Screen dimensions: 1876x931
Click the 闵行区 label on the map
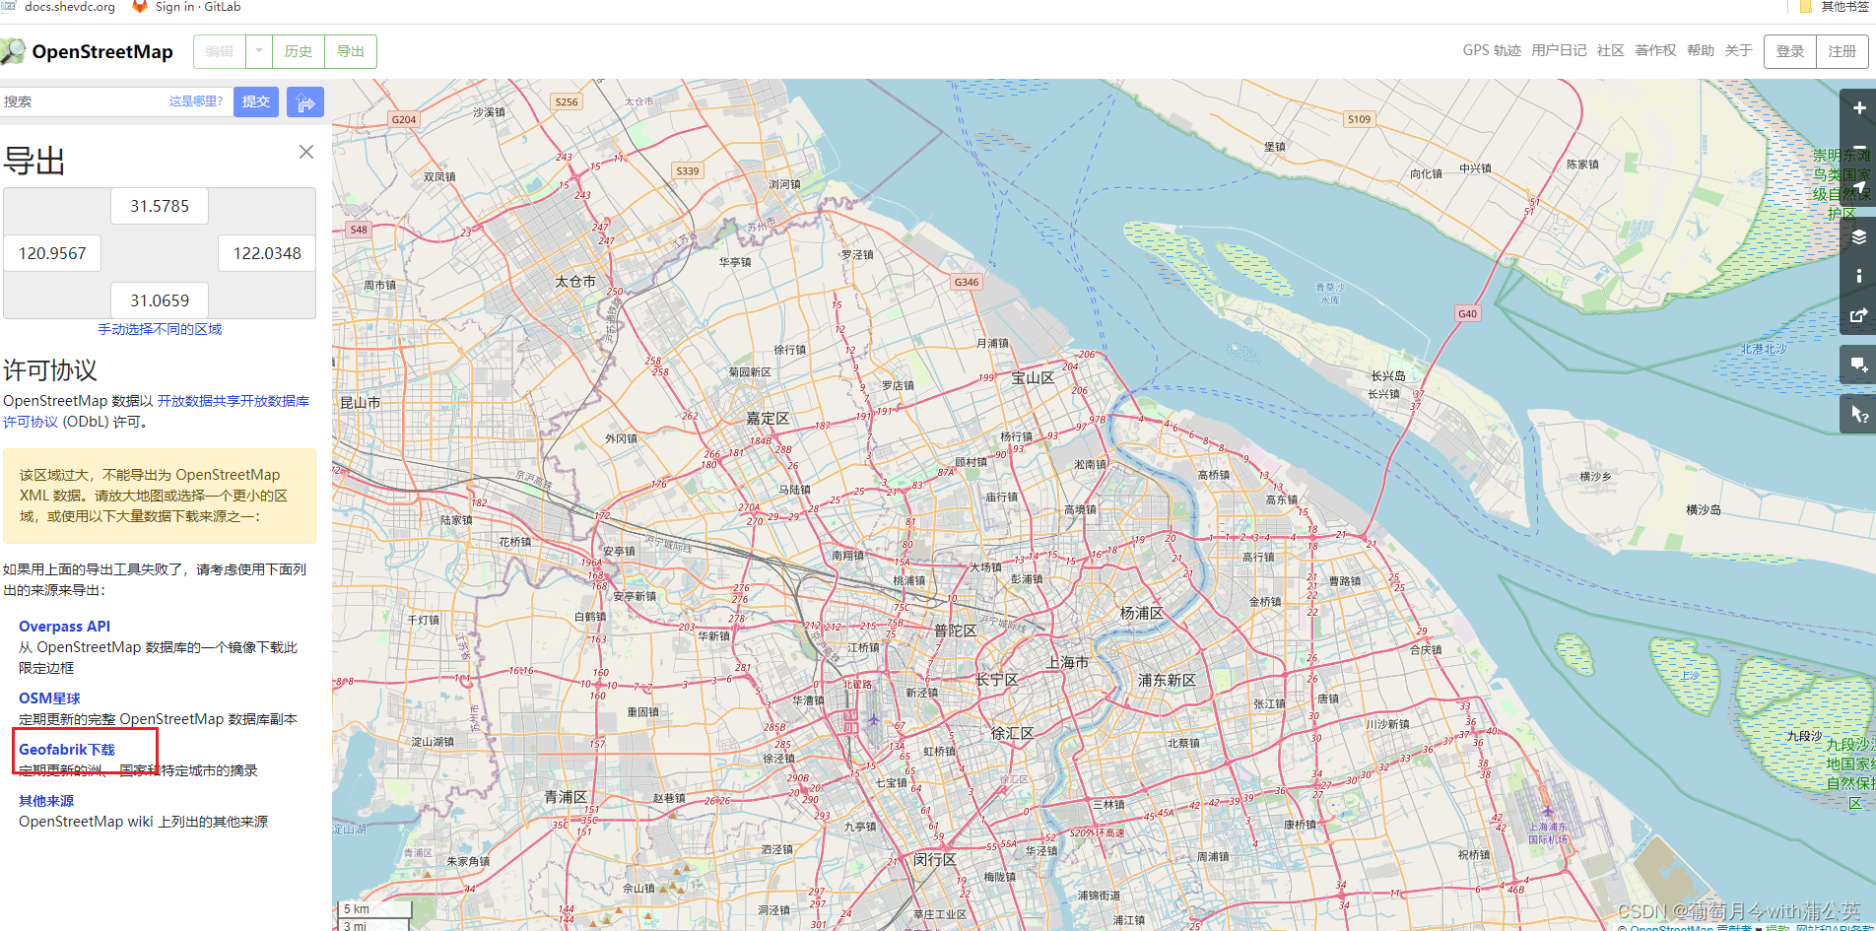pyautogui.click(x=935, y=859)
